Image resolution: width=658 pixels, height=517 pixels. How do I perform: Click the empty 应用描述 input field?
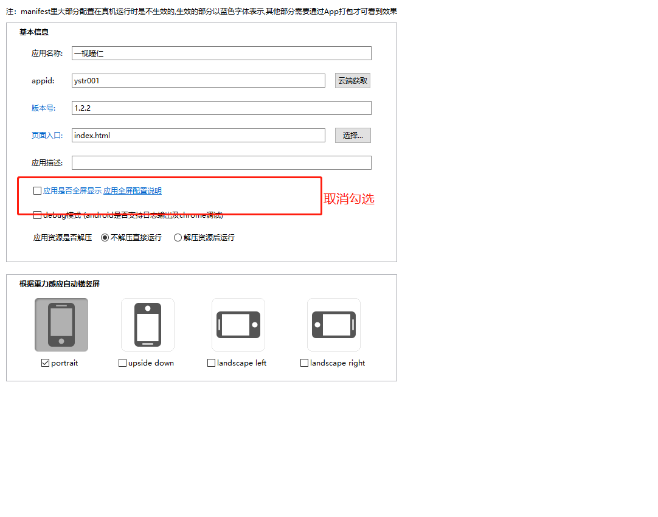click(221, 163)
